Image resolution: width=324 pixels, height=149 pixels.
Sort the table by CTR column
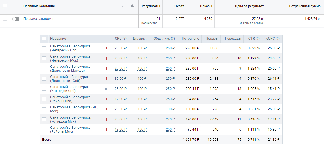(x=254, y=39)
